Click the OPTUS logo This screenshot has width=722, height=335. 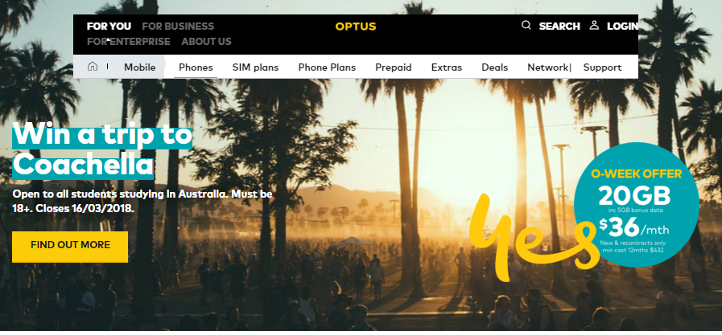click(356, 27)
